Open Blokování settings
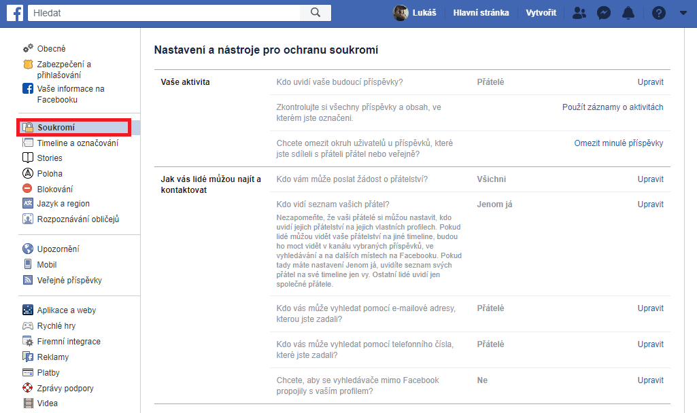The width and height of the screenshot is (697, 413). click(x=54, y=190)
